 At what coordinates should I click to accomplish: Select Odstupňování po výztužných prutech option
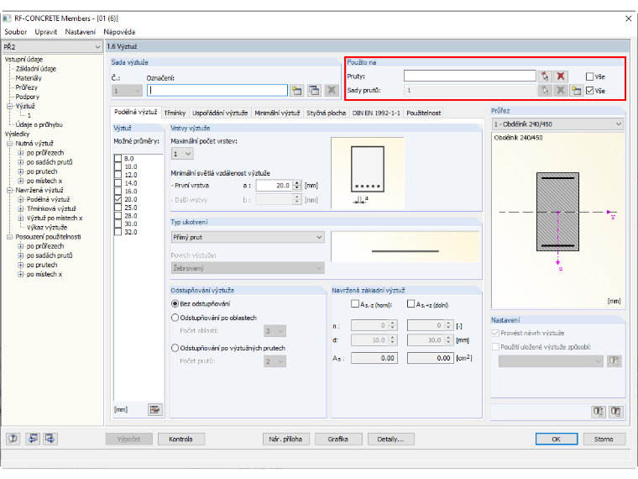(175, 348)
